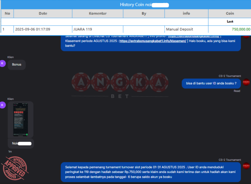Screen dimensions: 251x184
Task: Click the 'By' column header
Action: tap(144, 13)
